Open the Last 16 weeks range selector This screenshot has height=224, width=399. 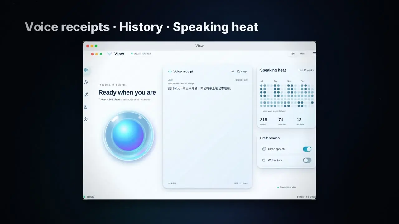[x=306, y=70]
